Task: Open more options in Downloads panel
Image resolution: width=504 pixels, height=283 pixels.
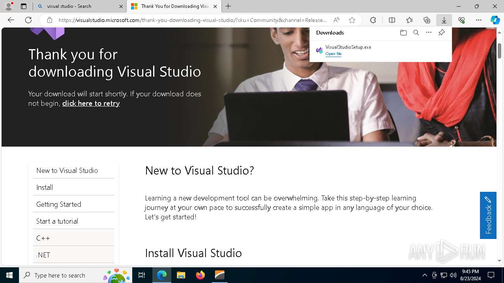Action: [x=429, y=33]
